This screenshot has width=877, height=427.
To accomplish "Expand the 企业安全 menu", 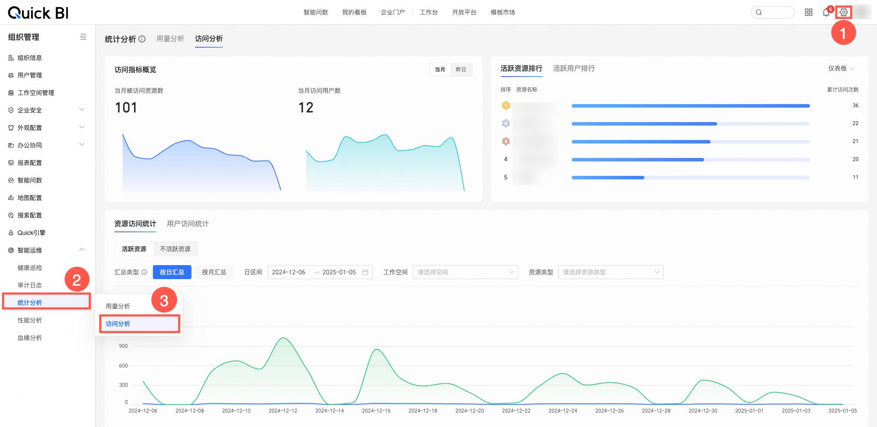I will 82,110.
